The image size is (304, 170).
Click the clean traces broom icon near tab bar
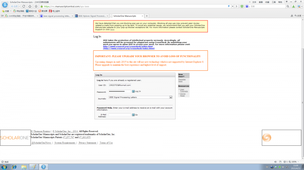coord(292,16)
